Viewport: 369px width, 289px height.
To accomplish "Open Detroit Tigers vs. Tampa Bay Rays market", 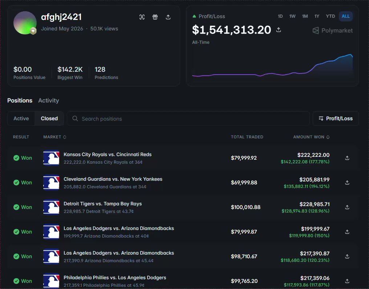I will click(103, 204).
